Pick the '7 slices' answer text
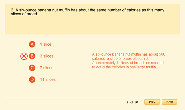Screen dimensions: 185x110 47,68
